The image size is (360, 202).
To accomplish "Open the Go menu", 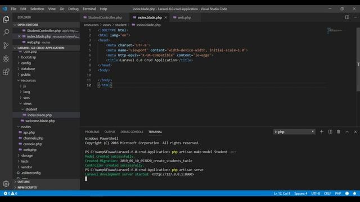I will click(x=62, y=9).
